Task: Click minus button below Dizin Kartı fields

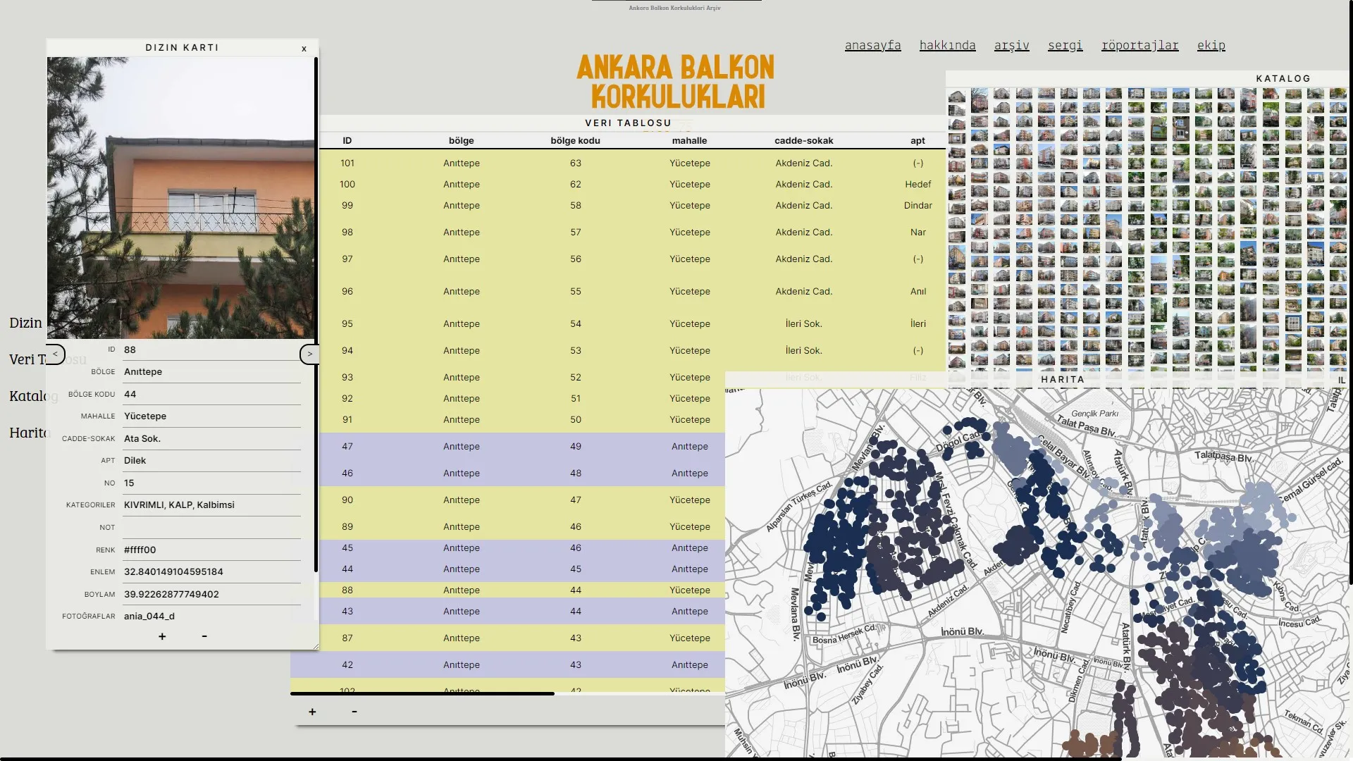Action: (x=204, y=636)
